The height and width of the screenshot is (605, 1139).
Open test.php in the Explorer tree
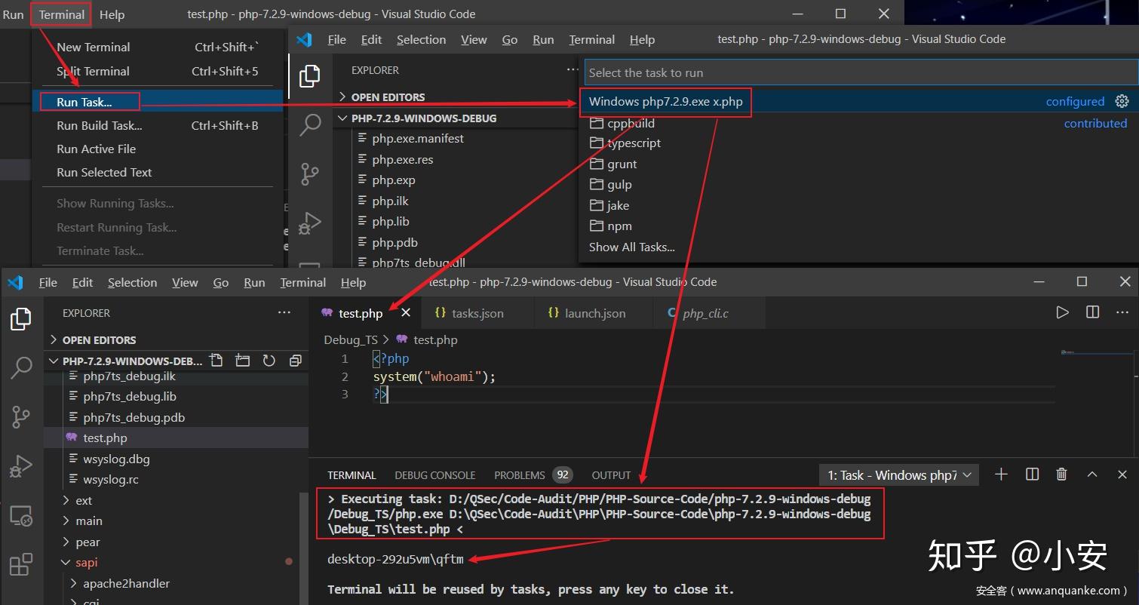click(x=105, y=438)
